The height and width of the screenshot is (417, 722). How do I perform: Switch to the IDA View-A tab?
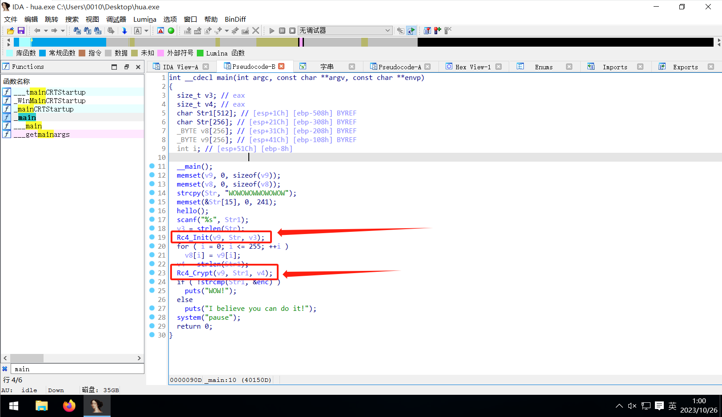coord(180,67)
